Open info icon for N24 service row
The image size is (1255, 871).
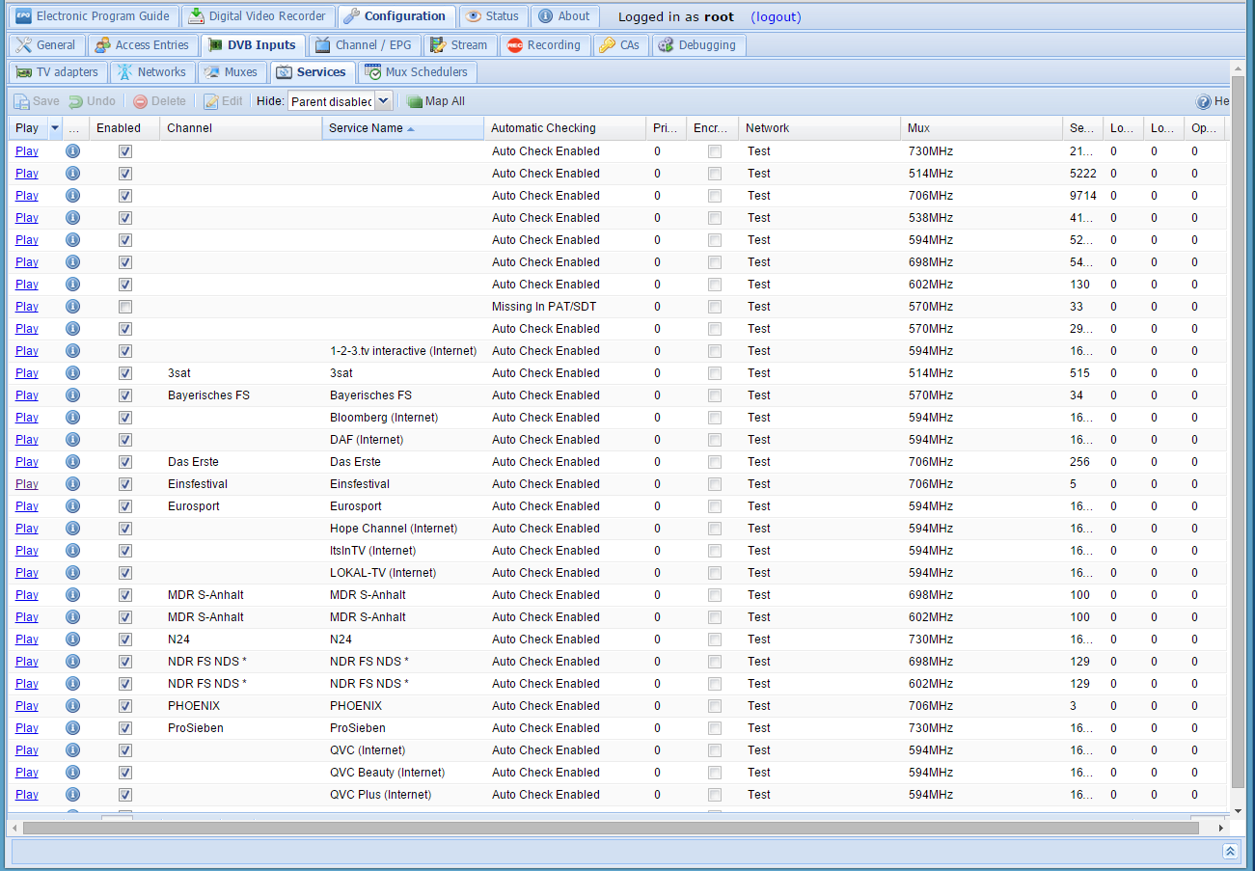coord(72,640)
